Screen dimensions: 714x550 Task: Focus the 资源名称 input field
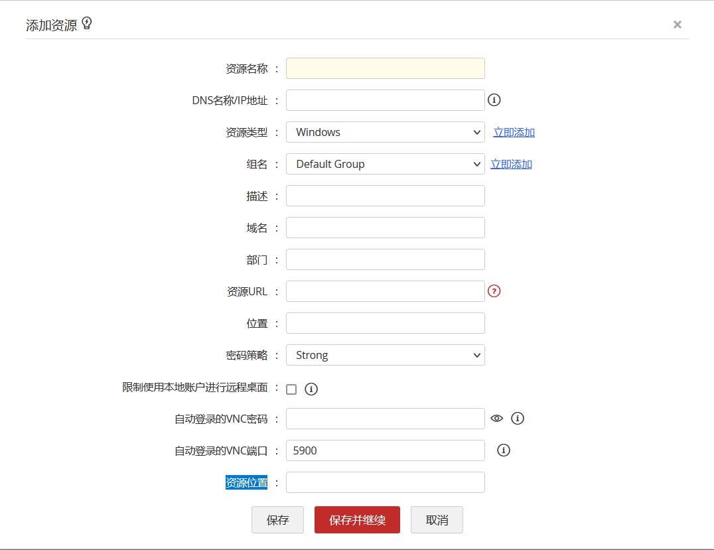tap(385, 68)
